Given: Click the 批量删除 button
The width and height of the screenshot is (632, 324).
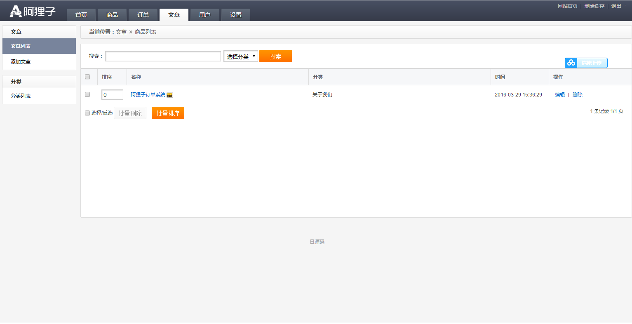Looking at the screenshot, I should pyautogui.click(x=130, y=113).
